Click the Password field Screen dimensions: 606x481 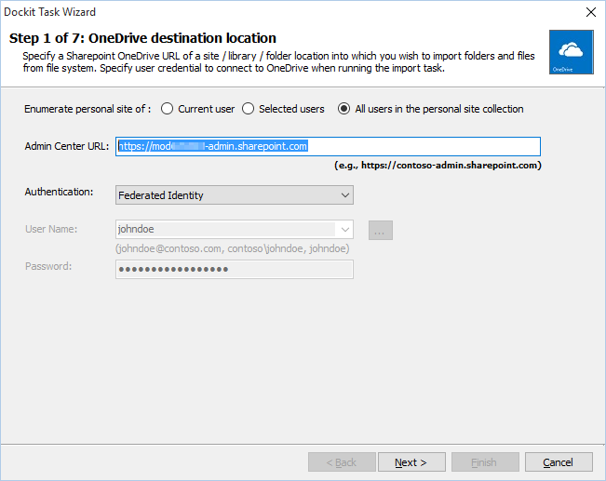235,269
